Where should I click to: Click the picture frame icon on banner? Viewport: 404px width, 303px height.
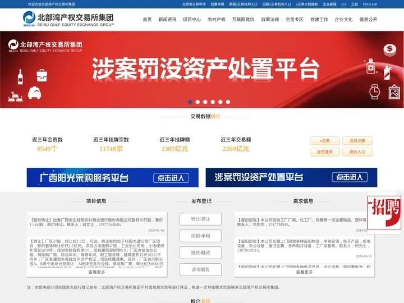click(x=394, y=92)
